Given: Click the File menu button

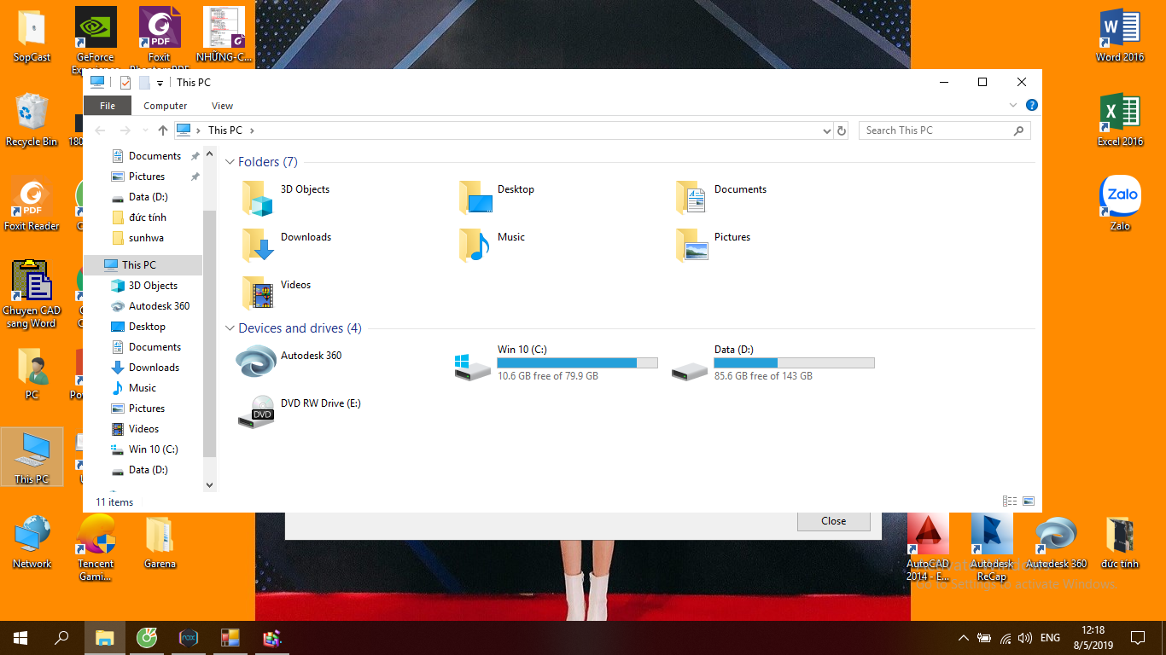Looking at the screenshot, I should [x=108, y=106].
